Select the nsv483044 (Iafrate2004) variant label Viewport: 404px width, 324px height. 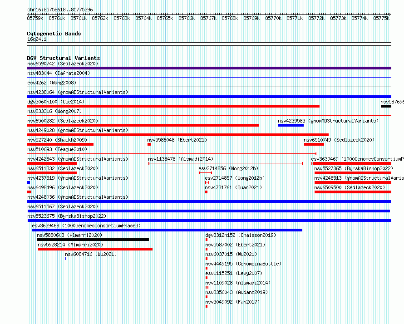[x=59, y=73]
